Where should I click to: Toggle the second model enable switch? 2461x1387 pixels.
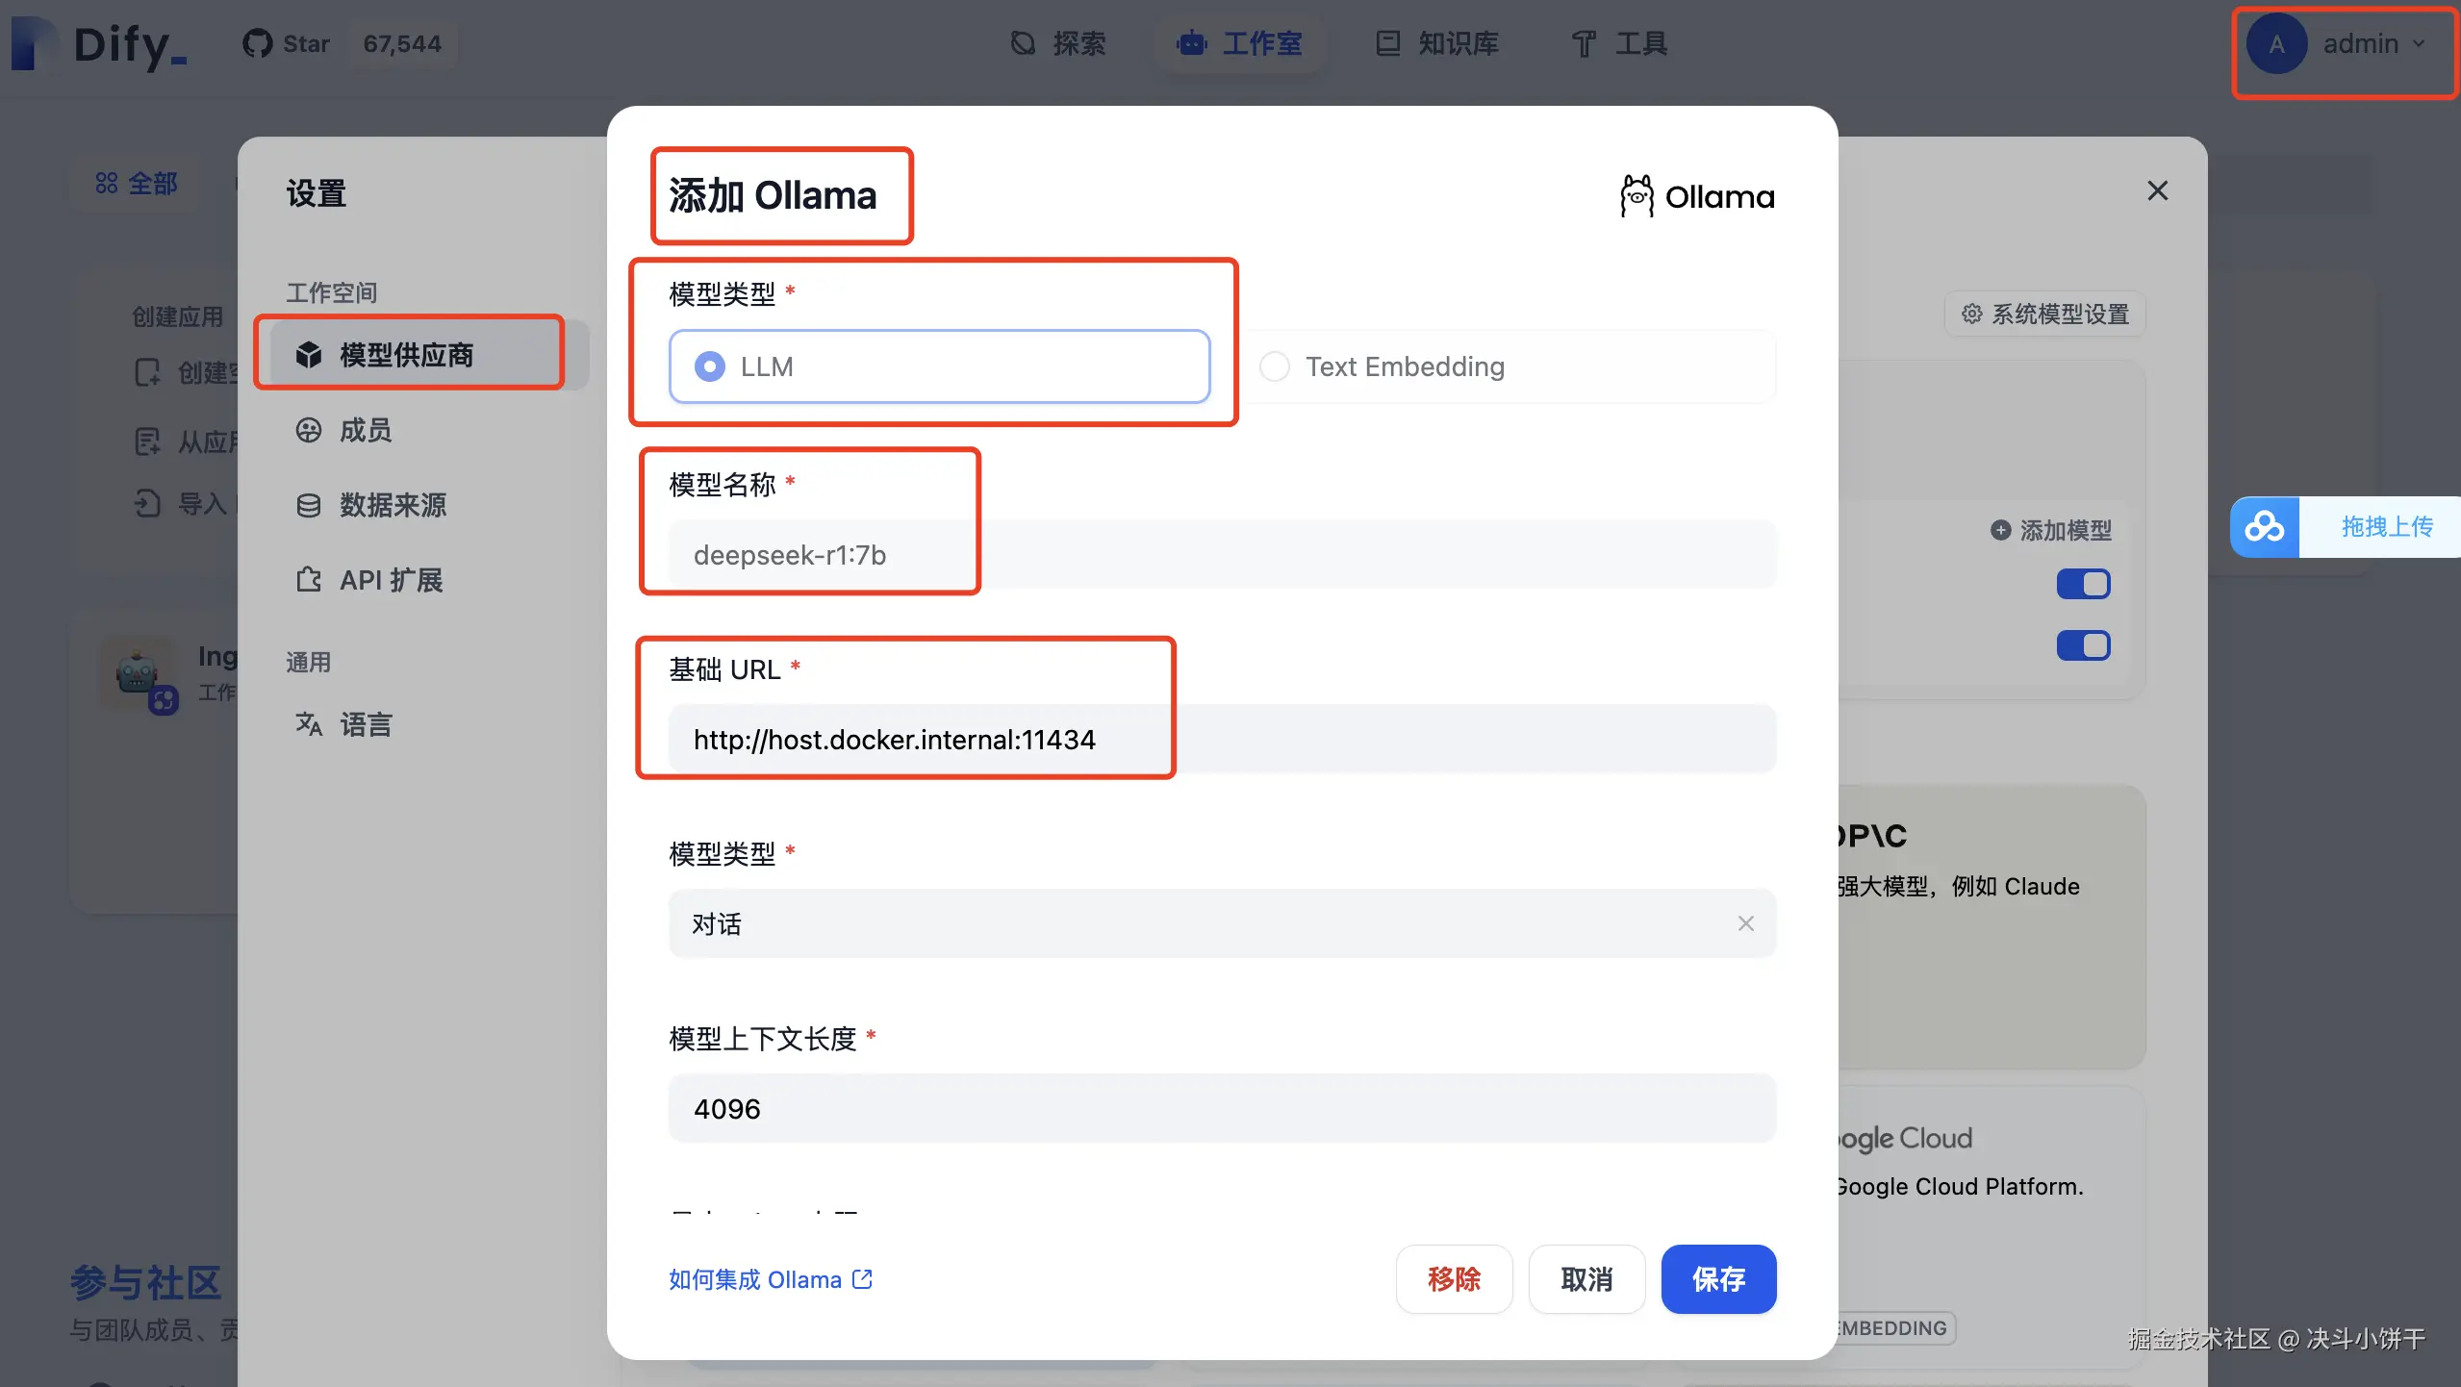pyautogui.click(x=2083, y=645)
